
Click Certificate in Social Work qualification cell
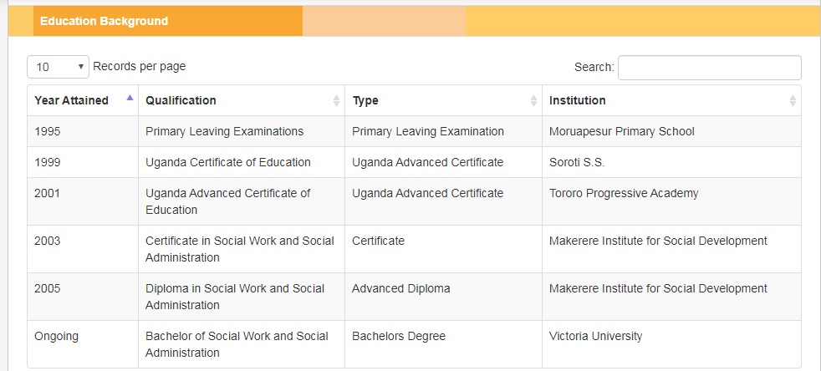pos(242,249)
